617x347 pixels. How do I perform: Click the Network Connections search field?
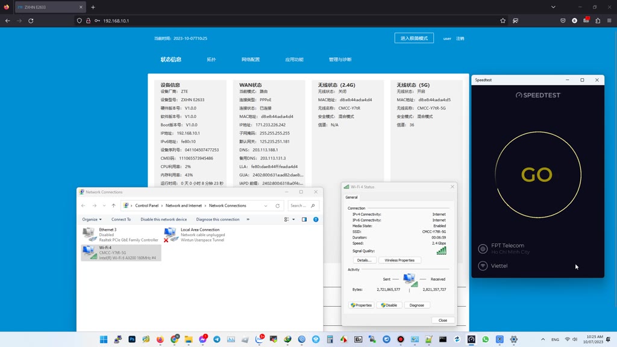(299, 206)
